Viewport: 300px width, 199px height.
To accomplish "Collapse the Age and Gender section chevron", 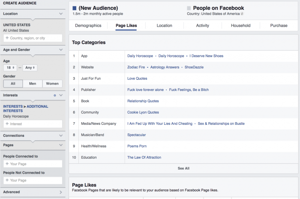I will 61,50.
